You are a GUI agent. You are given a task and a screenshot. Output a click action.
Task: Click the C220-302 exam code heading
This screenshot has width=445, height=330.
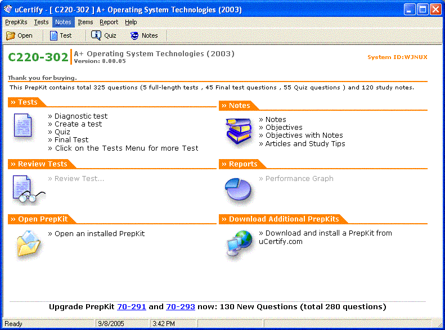click(38, 57)
